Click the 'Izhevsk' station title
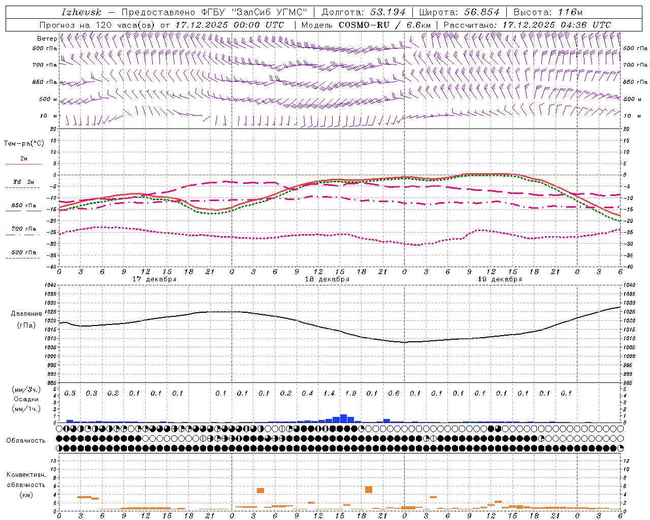650x520 pixels. tap(81, 12)
